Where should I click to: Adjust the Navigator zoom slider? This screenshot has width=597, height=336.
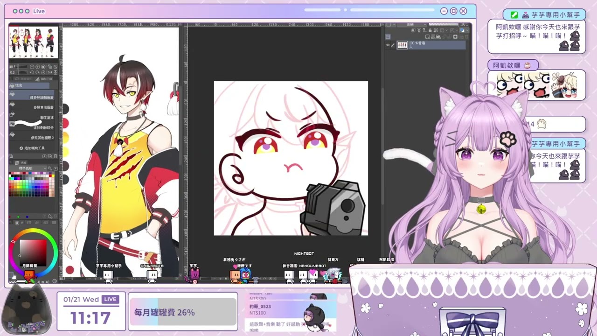pos(22,67)
